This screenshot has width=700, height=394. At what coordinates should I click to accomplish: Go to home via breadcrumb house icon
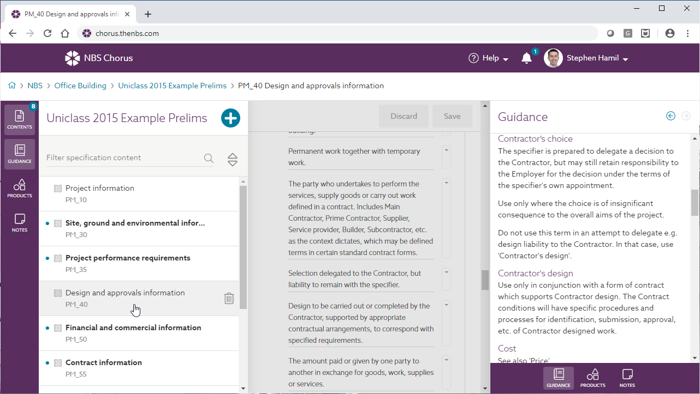[12, 86]
